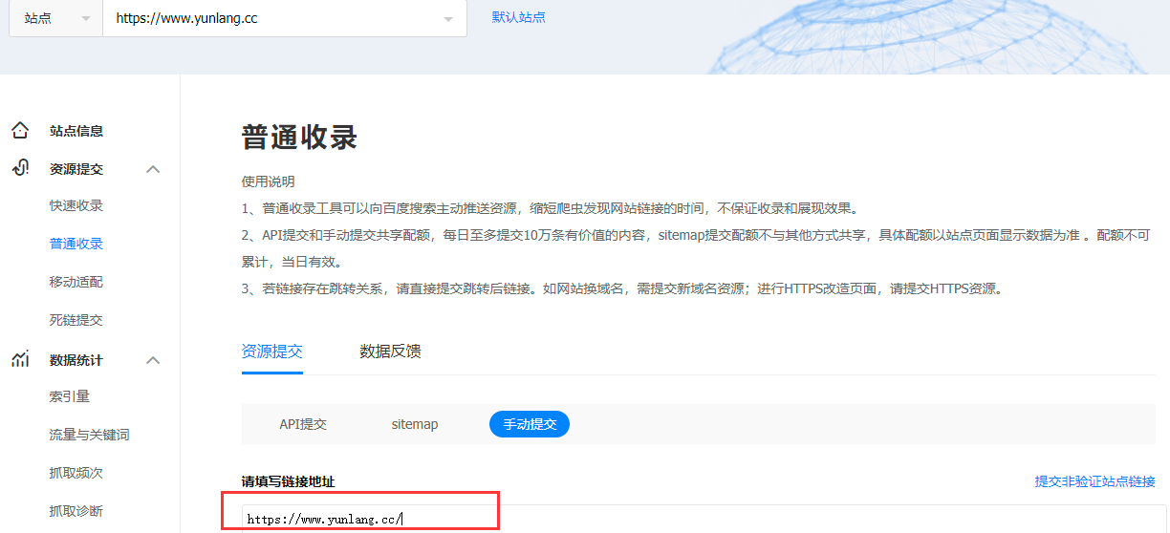Collapse the 数据统计 section chevron
The height and width of the screenshot is (533, 1170).
point(153,360)
